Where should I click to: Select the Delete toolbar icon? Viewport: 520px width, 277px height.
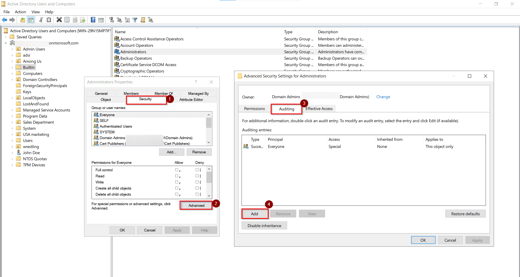(x=59, y=20)
